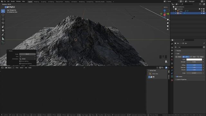
Task: Select the Move tool
Action: pyautogui.click(x=3, y=19)
